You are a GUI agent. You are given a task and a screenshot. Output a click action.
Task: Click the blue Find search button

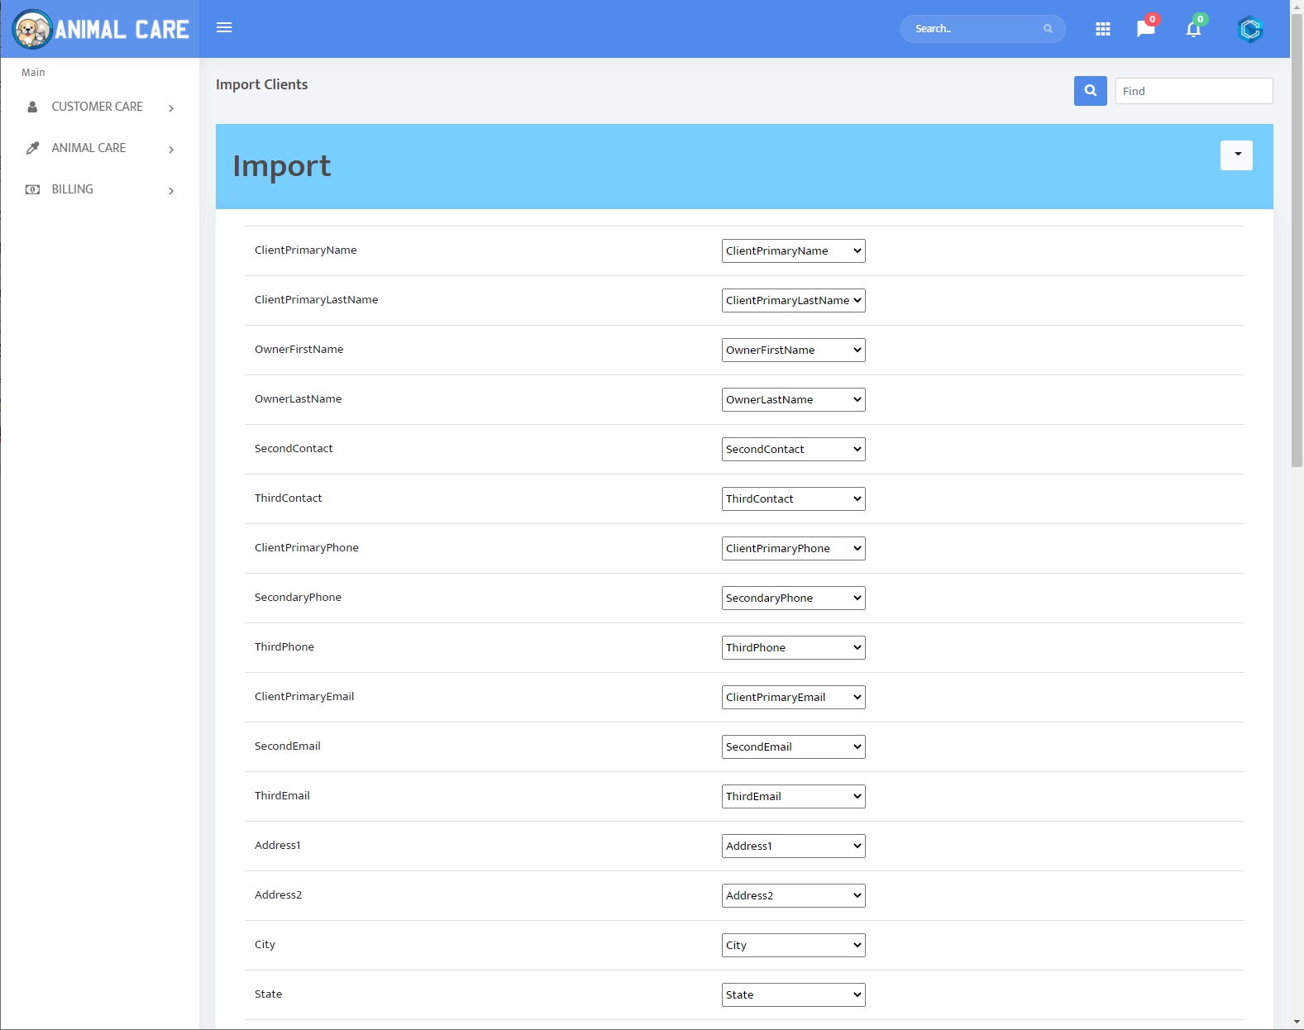tap(1090, 91)
